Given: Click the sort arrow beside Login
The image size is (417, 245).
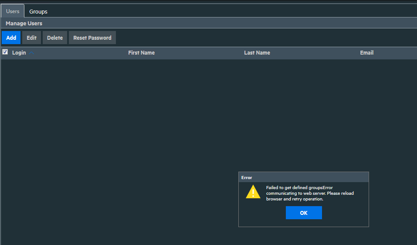Looking at the screenshot, I should click(x=32, y=53).
